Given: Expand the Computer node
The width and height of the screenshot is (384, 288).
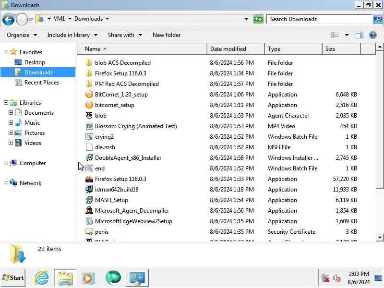Looking at the screenshot, I should point(6,163).
